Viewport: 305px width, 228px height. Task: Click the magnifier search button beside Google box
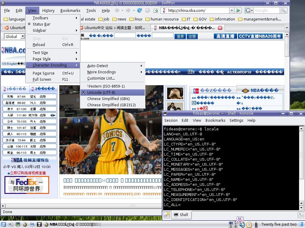pos(283,10)
